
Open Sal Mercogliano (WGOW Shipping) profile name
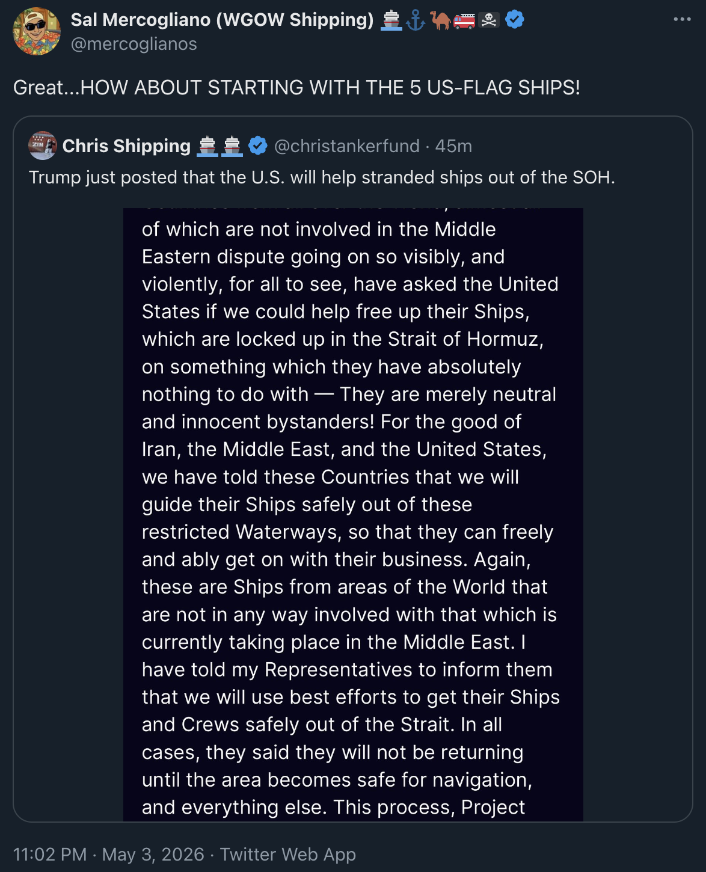[x=223, y=20]
